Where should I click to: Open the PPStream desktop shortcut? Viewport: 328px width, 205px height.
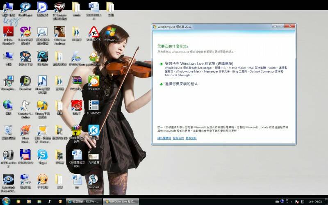coord(94,83)
